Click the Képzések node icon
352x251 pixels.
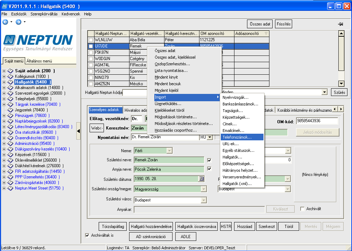(10, 155)
